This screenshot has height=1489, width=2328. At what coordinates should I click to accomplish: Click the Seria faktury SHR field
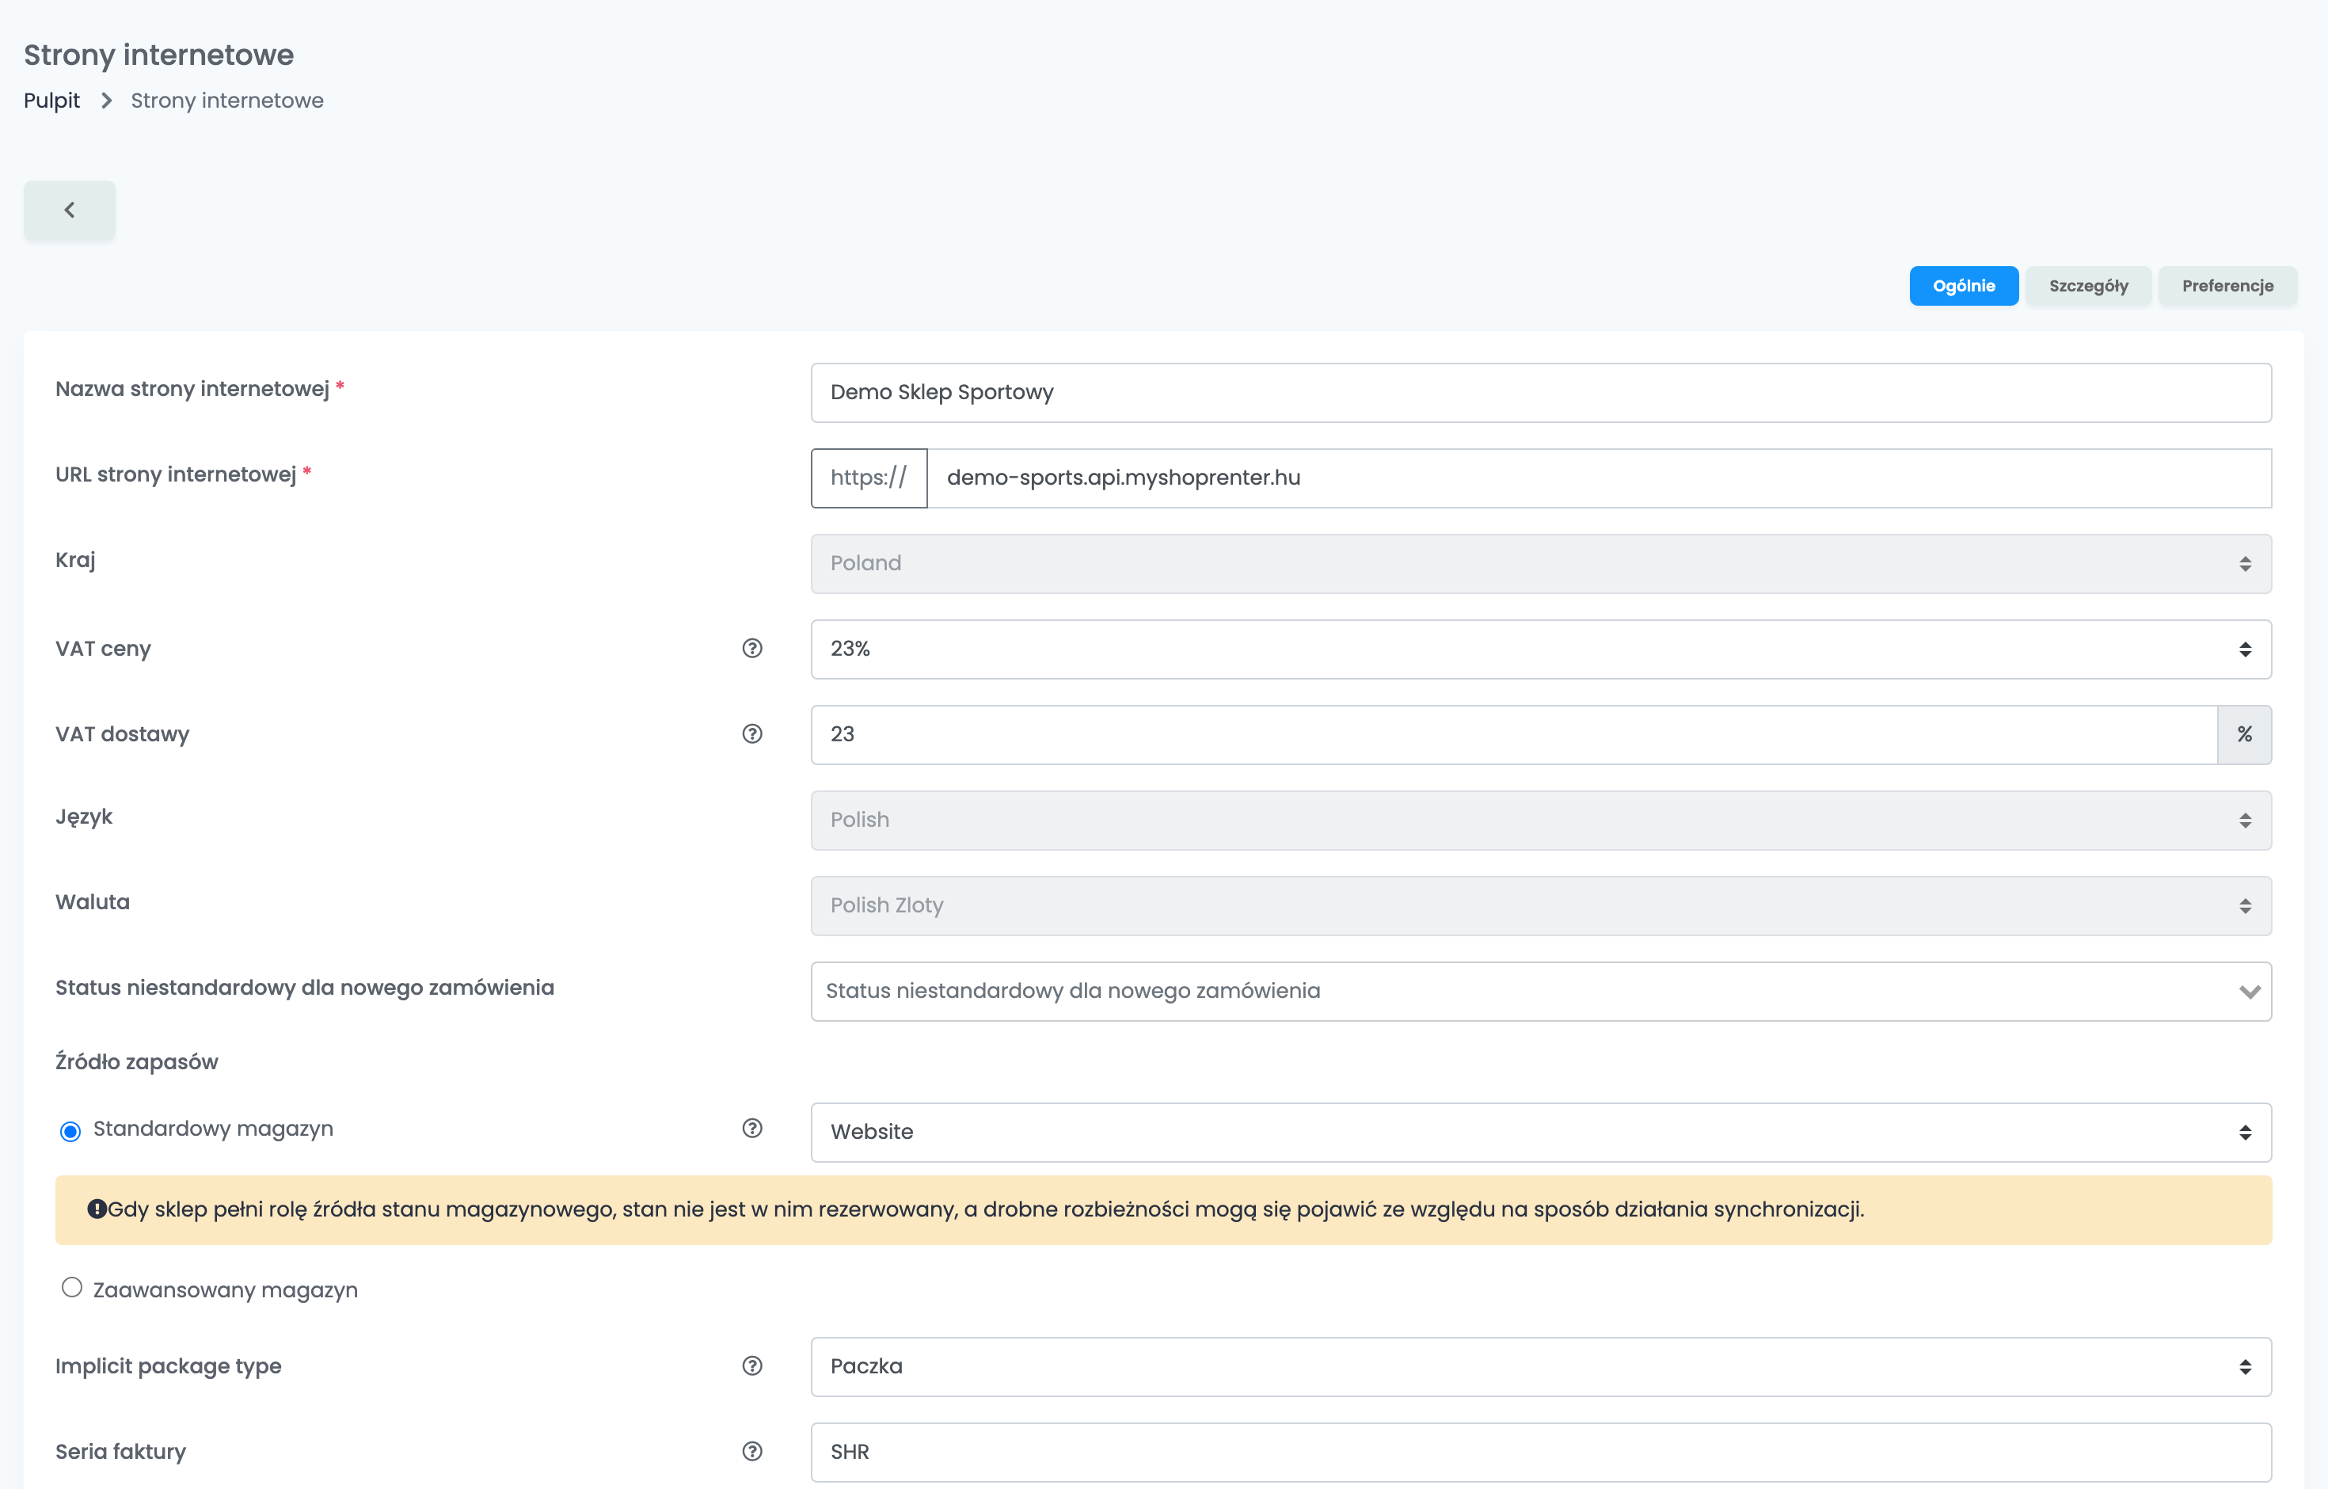1541,1453
